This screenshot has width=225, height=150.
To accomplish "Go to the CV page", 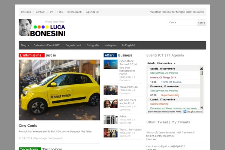I will (x=51, y=12).
